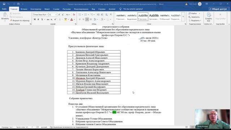Viewport: 231px width, 130px height.
Task: Switch to the Insert (Вставка) tab
Action: 24,9
